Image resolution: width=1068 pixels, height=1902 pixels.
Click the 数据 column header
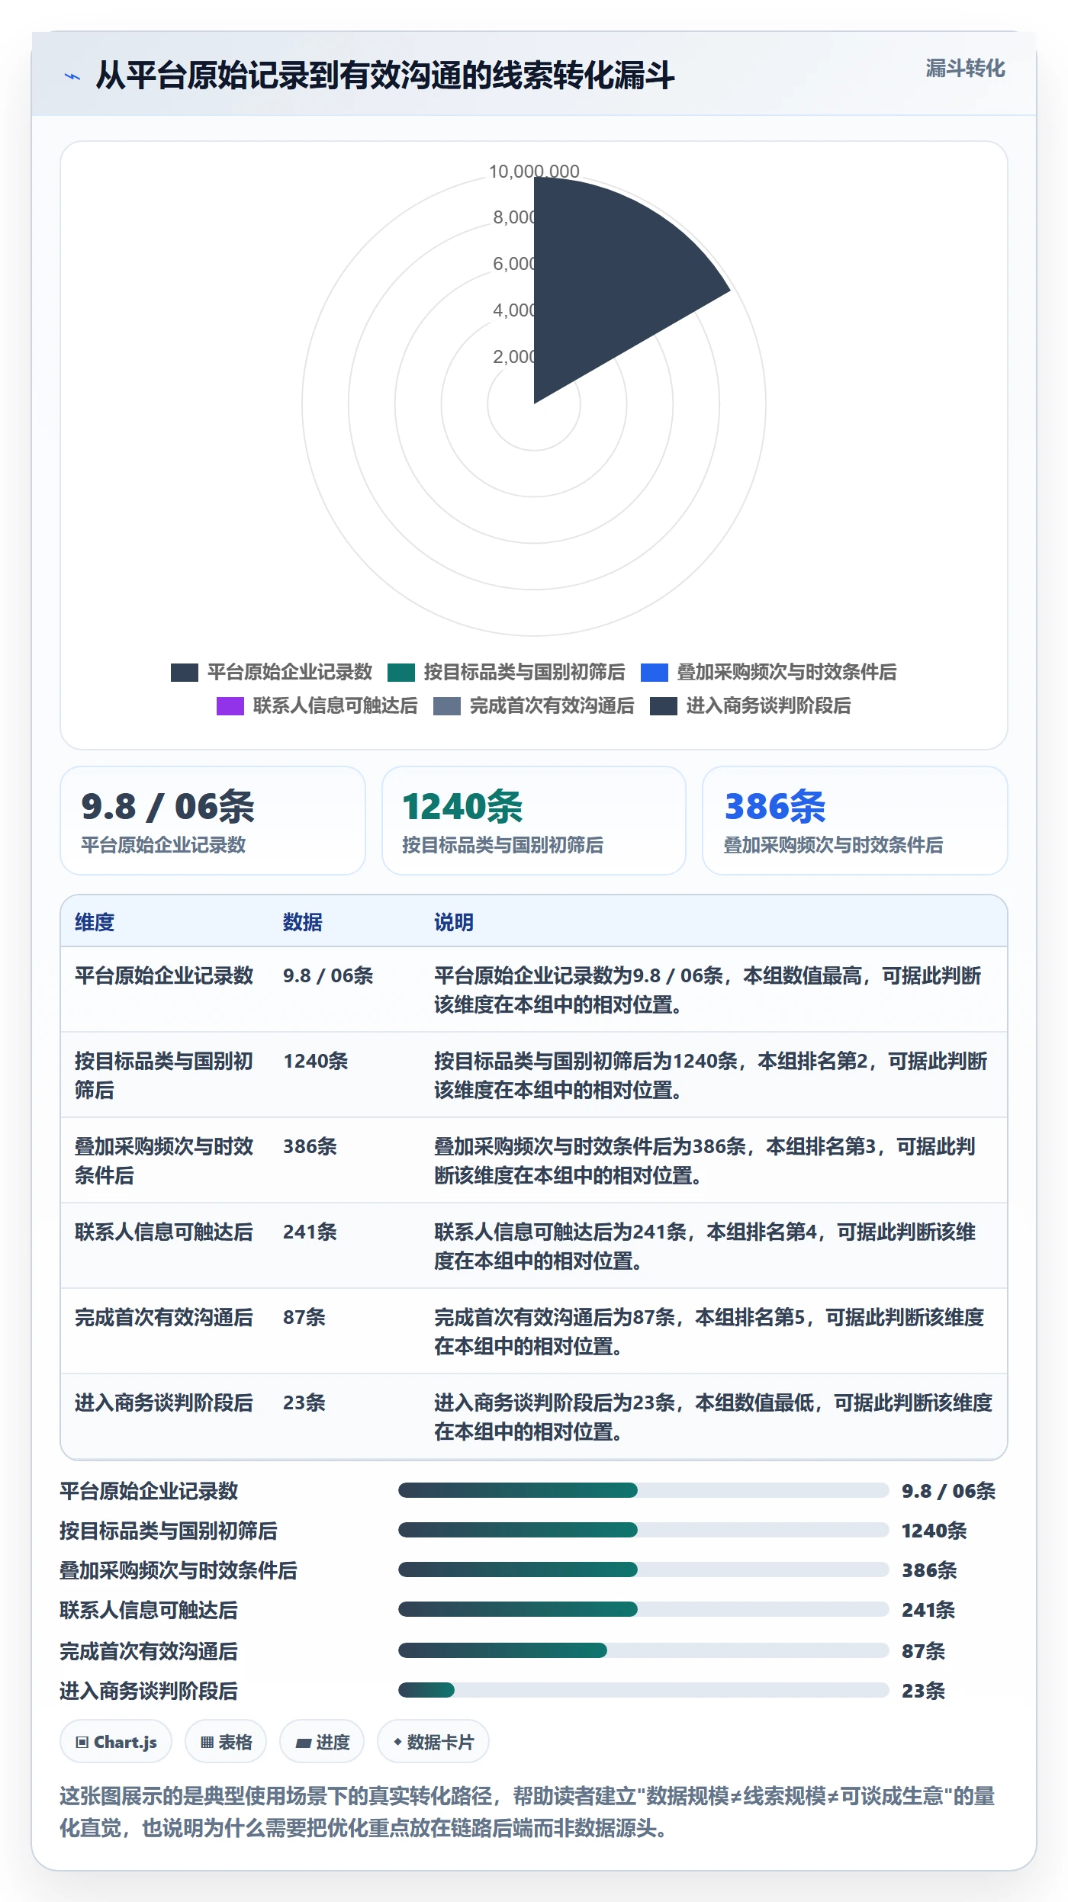(303, 922)
